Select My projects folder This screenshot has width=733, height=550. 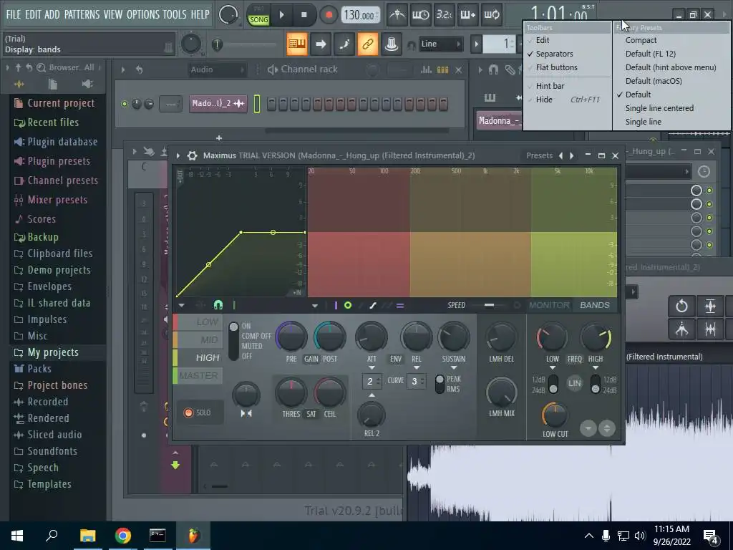pyautogui.click(x=53, y=352)
